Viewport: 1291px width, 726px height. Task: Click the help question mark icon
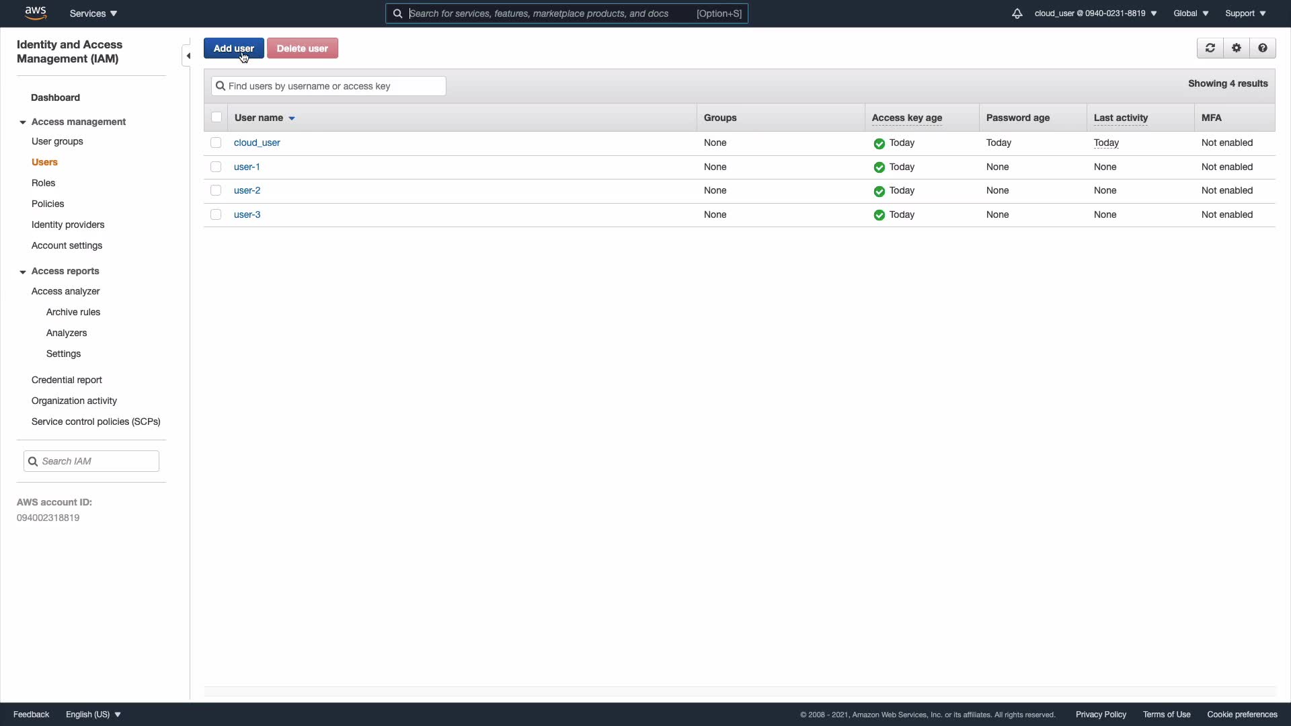coord(1262,48)
